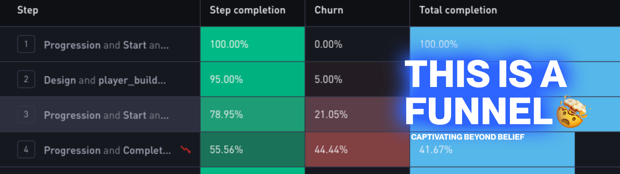This screenshot has width=620, height=174.
Task: Click the step 2 number badge
Action: click(x=26, y=79)
